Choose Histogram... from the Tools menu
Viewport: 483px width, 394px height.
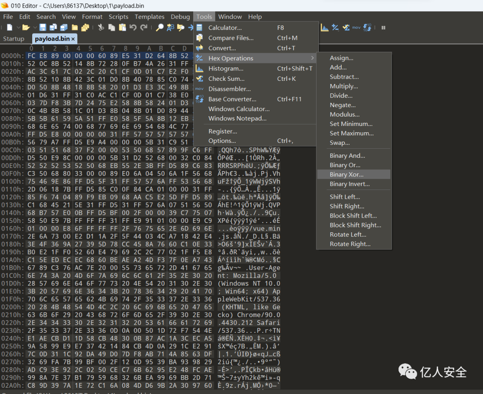pyautogui.click(x=255, y=69)
